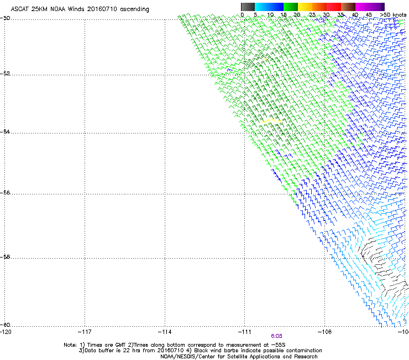The image size is (409, 360).
Task: Click the yellow wind barbs near -54 latitude
Action: pyautogui.click(x=271, y=121)
